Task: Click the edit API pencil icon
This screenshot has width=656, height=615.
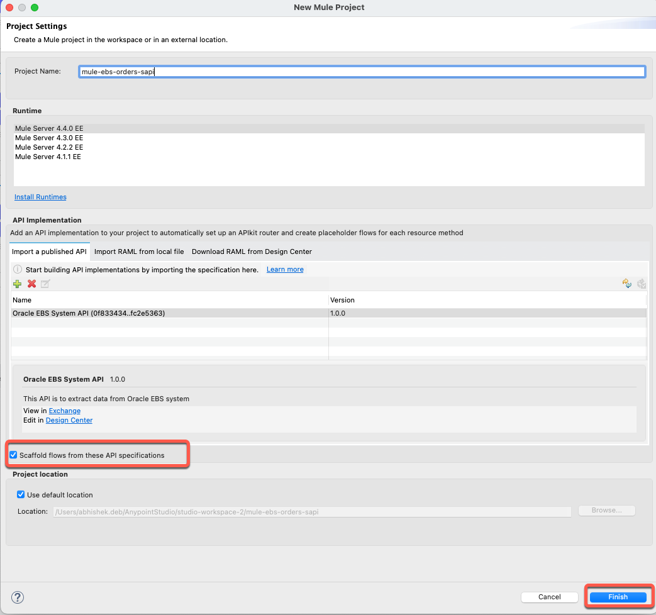Action: (x=45, y=284)
